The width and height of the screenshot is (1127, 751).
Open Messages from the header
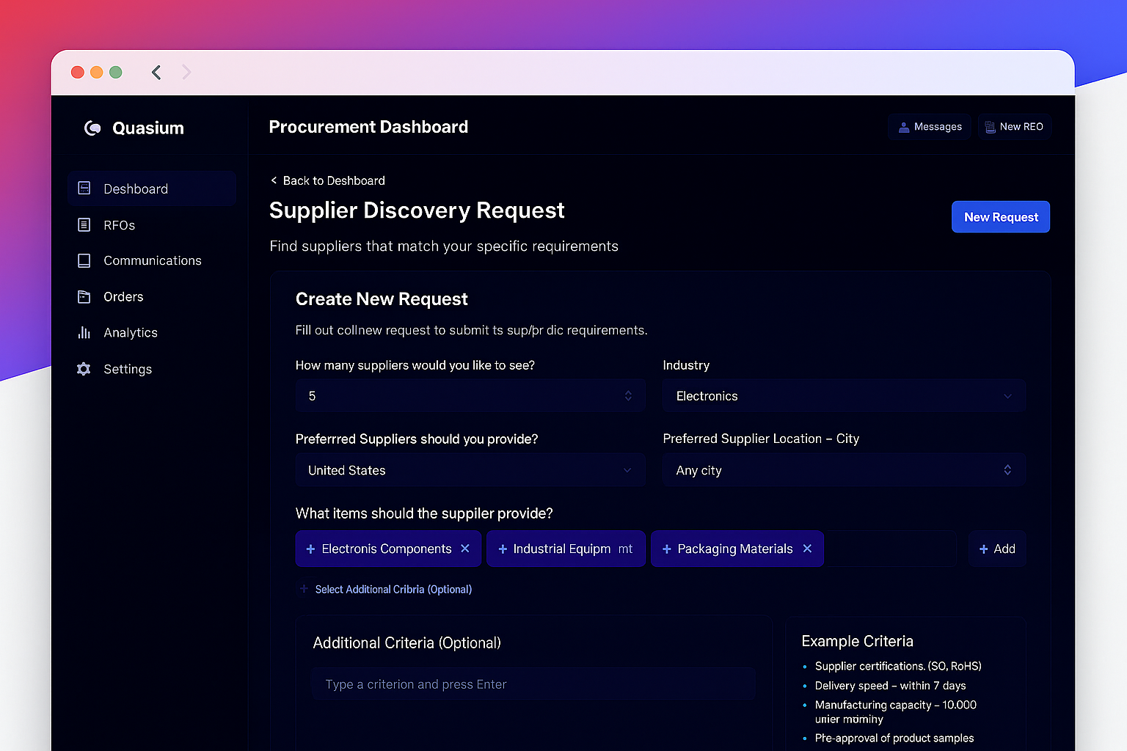(930, 127)
